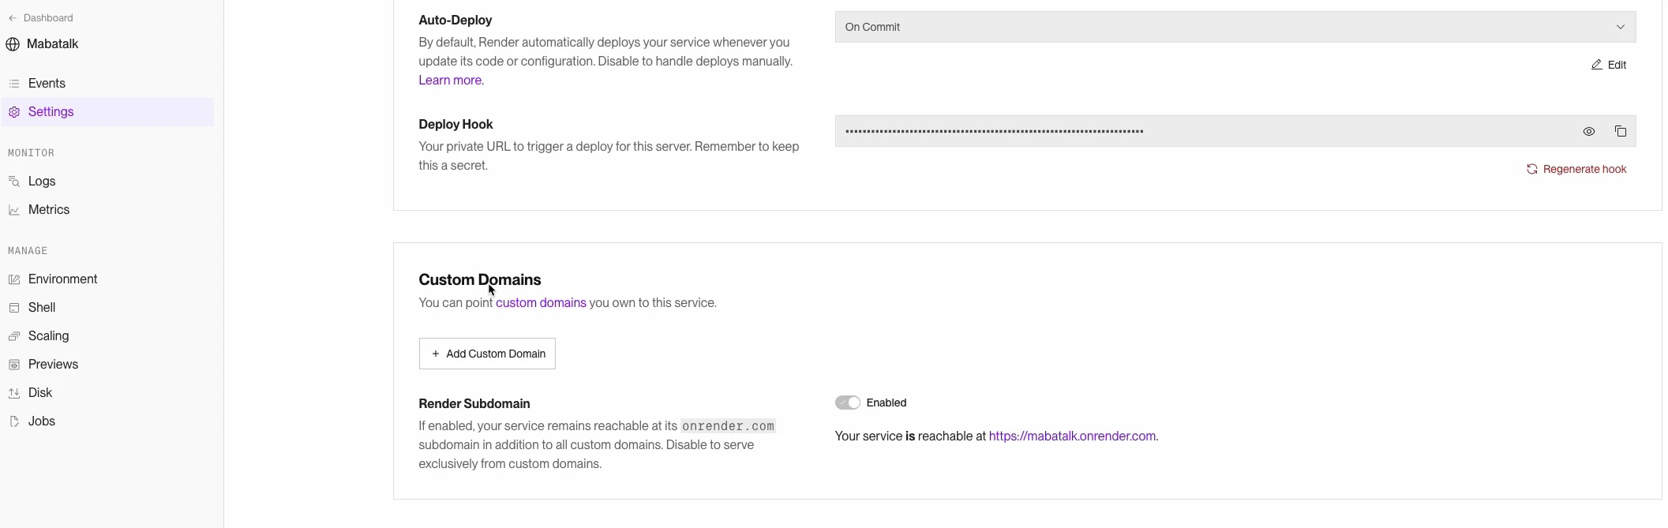
Task: Reveal the hidden Deploy Hook secret
Action: tap(1589, 131)
